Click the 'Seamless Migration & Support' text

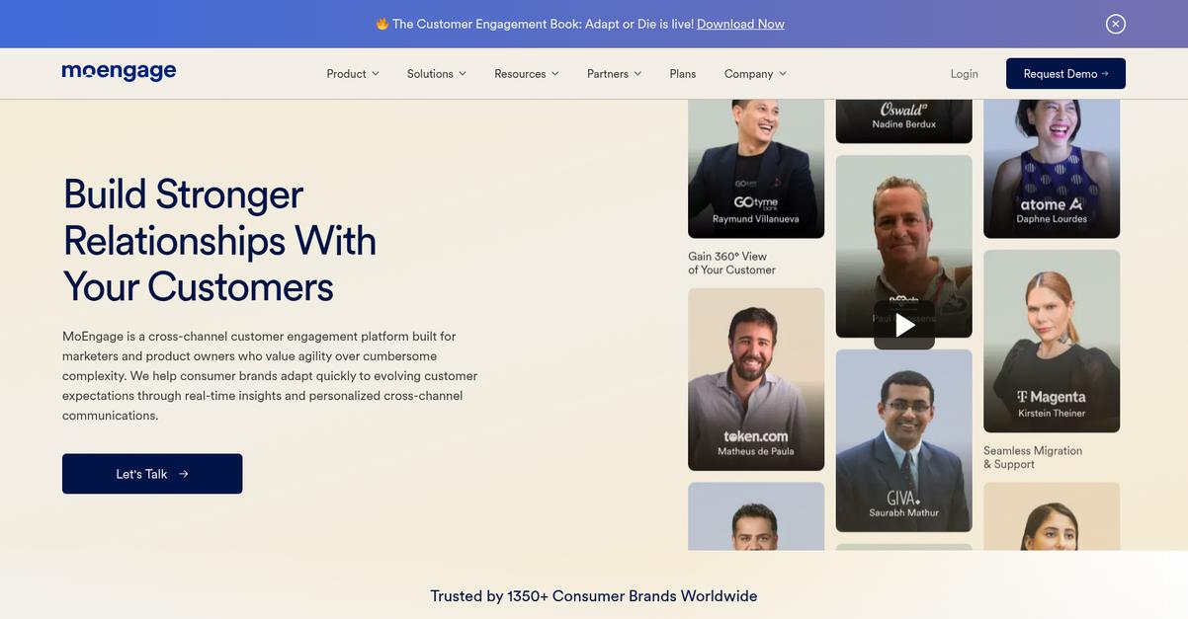1033,457
